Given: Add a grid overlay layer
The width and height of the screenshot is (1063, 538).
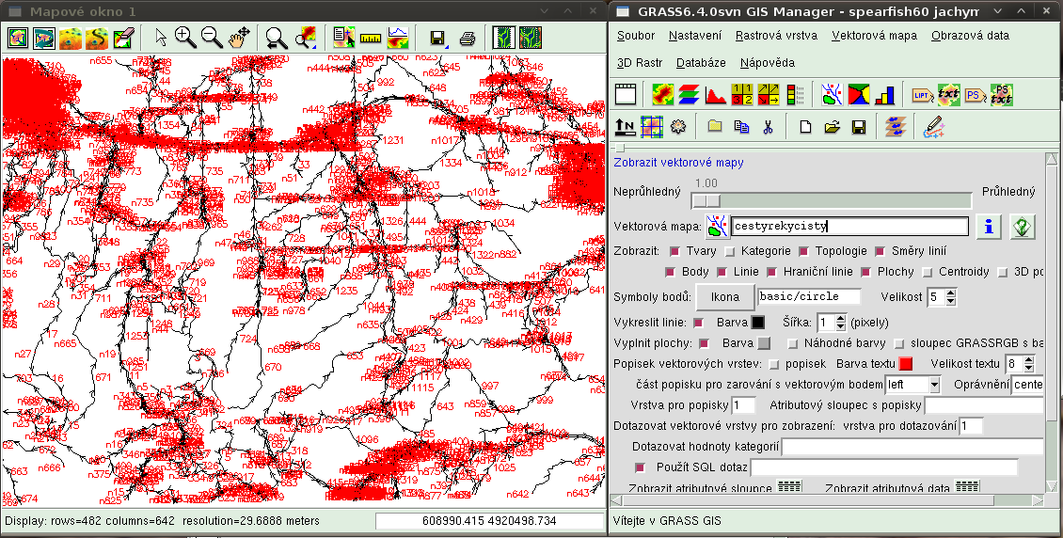Looking at the screenshot, I should [x=652, y=126].
